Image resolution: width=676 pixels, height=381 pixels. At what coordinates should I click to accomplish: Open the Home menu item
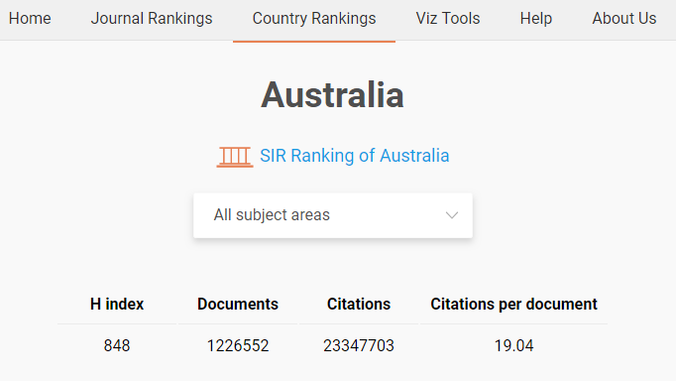point(30,19)
